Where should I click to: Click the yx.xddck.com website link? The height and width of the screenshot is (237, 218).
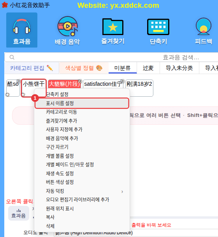pyautogui.click(x=135, y=5)
